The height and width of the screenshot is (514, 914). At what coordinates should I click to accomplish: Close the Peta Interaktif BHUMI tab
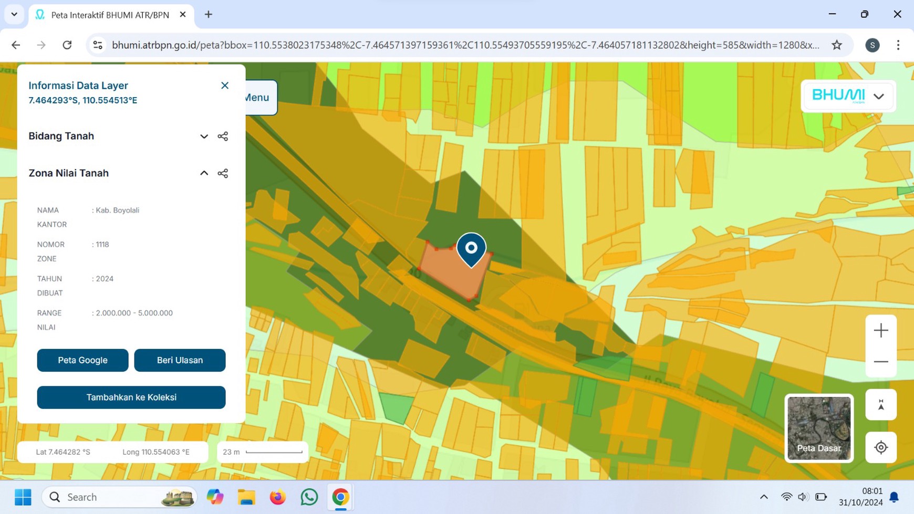[x=183, y=15]
